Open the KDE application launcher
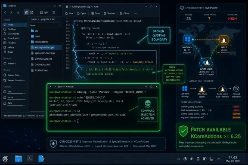The image size is (248, 165). click(x=5, y=159)
